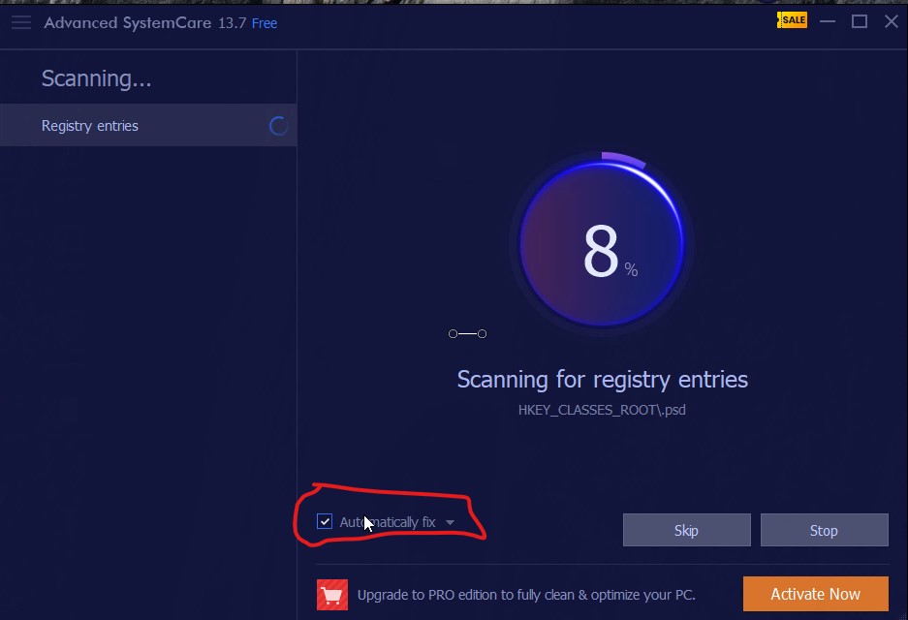Click the Scanning... sidebar heading
The height and width of the screenshot is (620, 908).
(97, 78)
